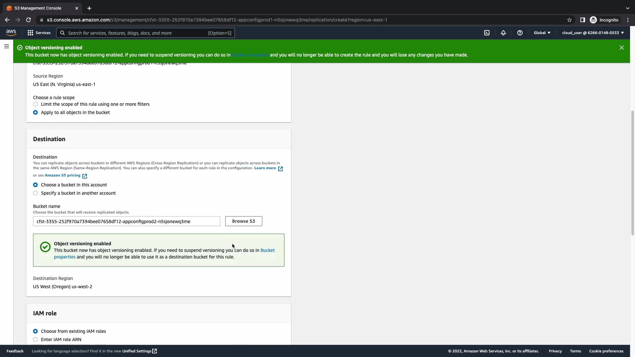Click the AWS logo home icon
The image size is (635, 357).
(11, 32)
